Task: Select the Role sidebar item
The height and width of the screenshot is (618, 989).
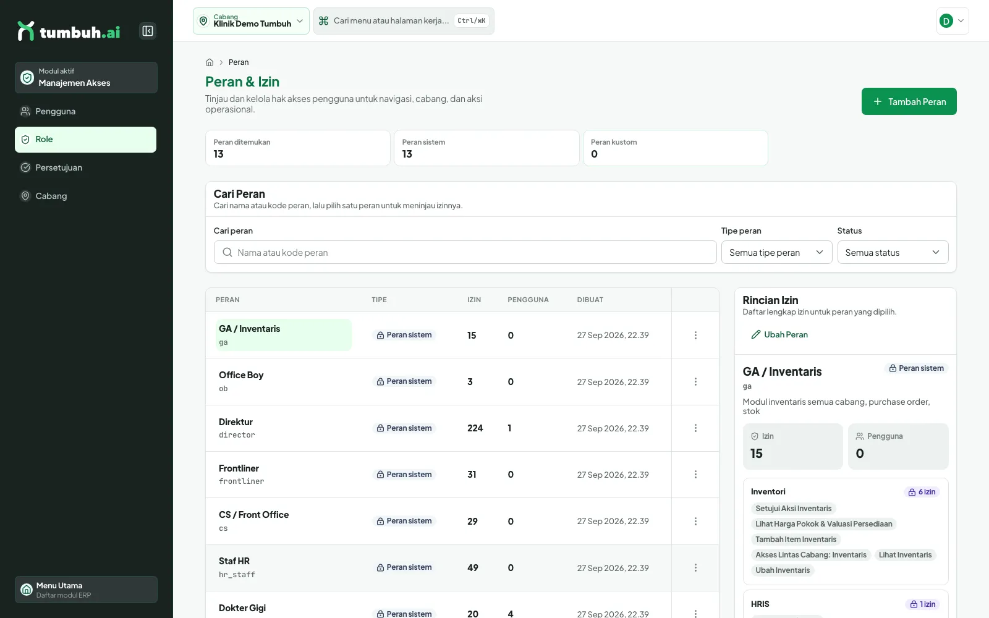Action: coord(85,140)
